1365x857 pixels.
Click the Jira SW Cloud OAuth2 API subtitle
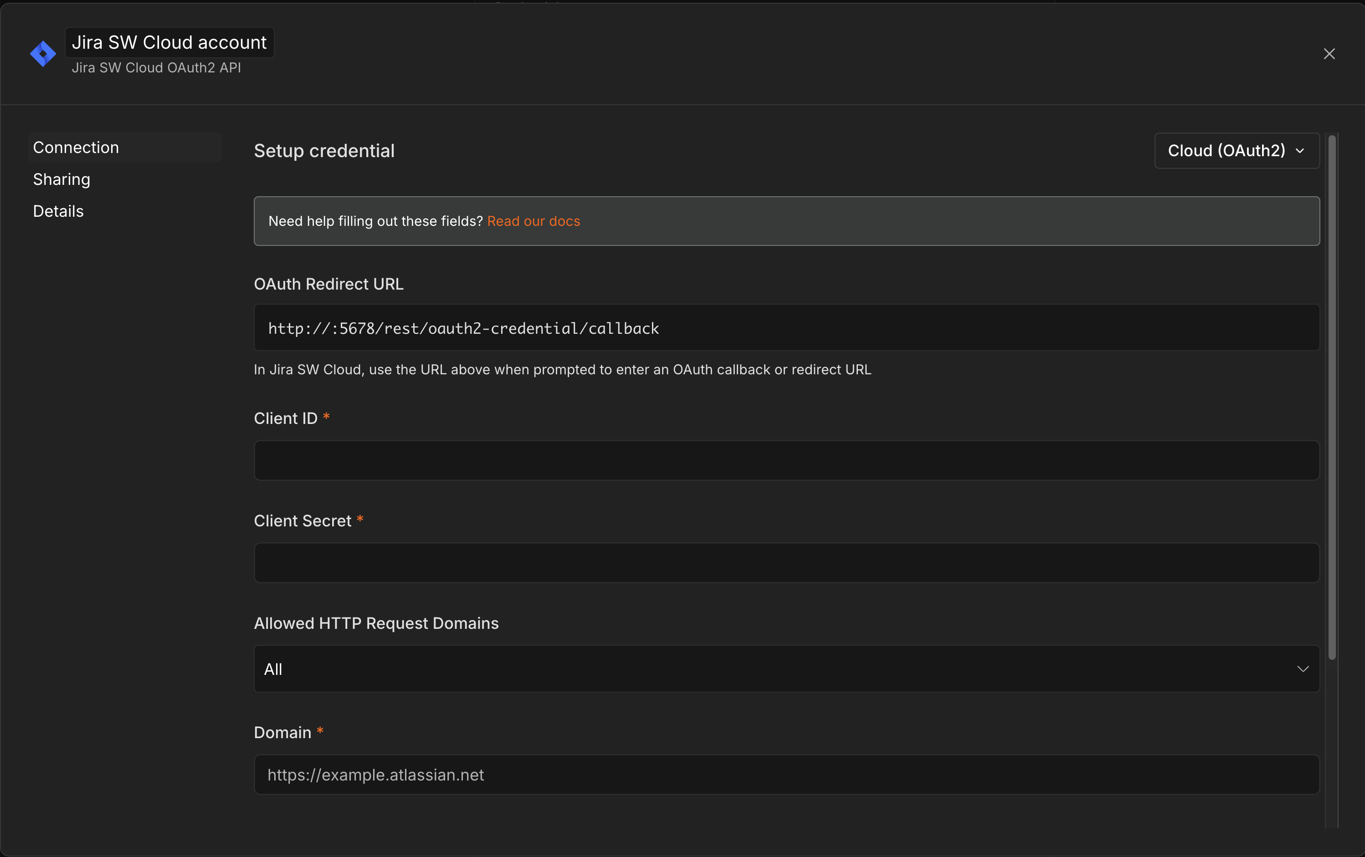(x=156, y=68)
